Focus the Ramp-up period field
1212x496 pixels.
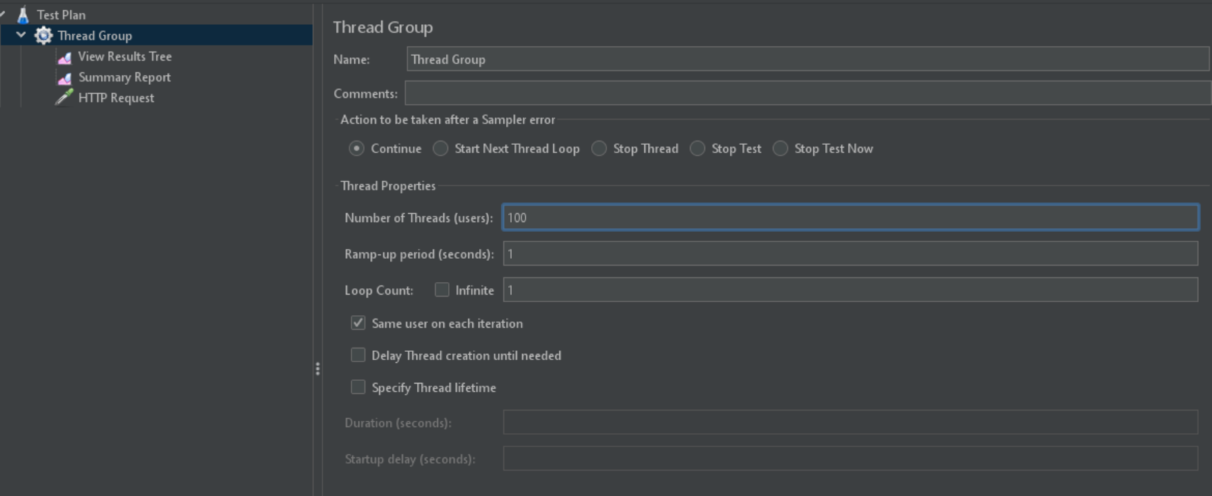(849, 254)
